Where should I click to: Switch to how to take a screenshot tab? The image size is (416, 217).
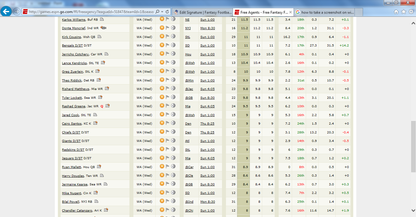pyautogui.click(x=325, y=12)
